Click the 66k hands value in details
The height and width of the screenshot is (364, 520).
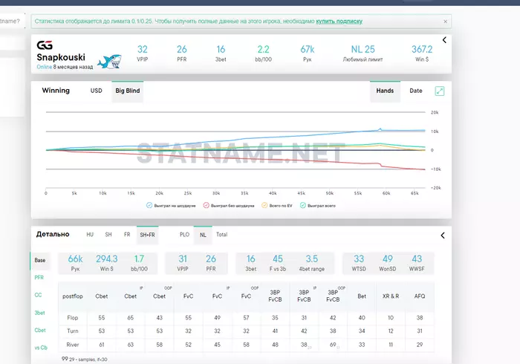pos(75,259)
